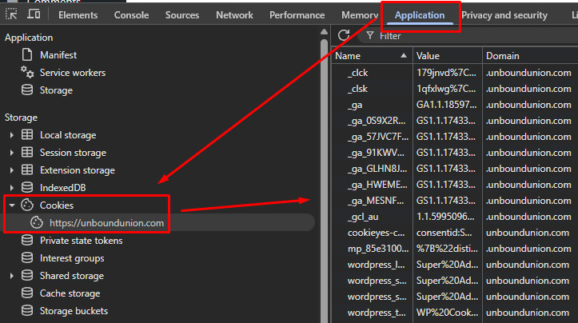Image resolution: width=578 pixels, height=323 pixels.
Task: Select the wordpress_t... cookie row
Action: tap(455, 313)
